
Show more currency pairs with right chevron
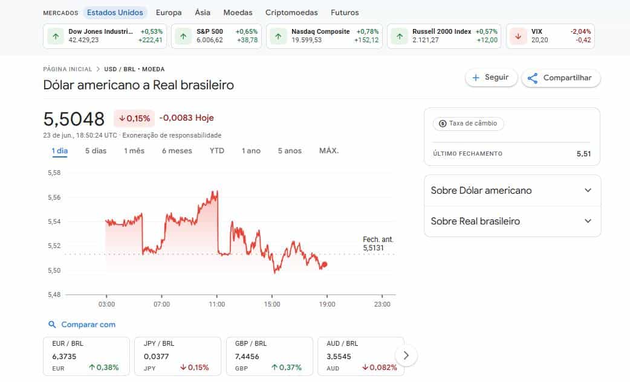pos(406,355)
